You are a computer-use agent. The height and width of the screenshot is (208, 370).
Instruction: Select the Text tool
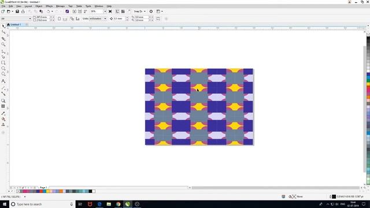[x=3, y=81]
